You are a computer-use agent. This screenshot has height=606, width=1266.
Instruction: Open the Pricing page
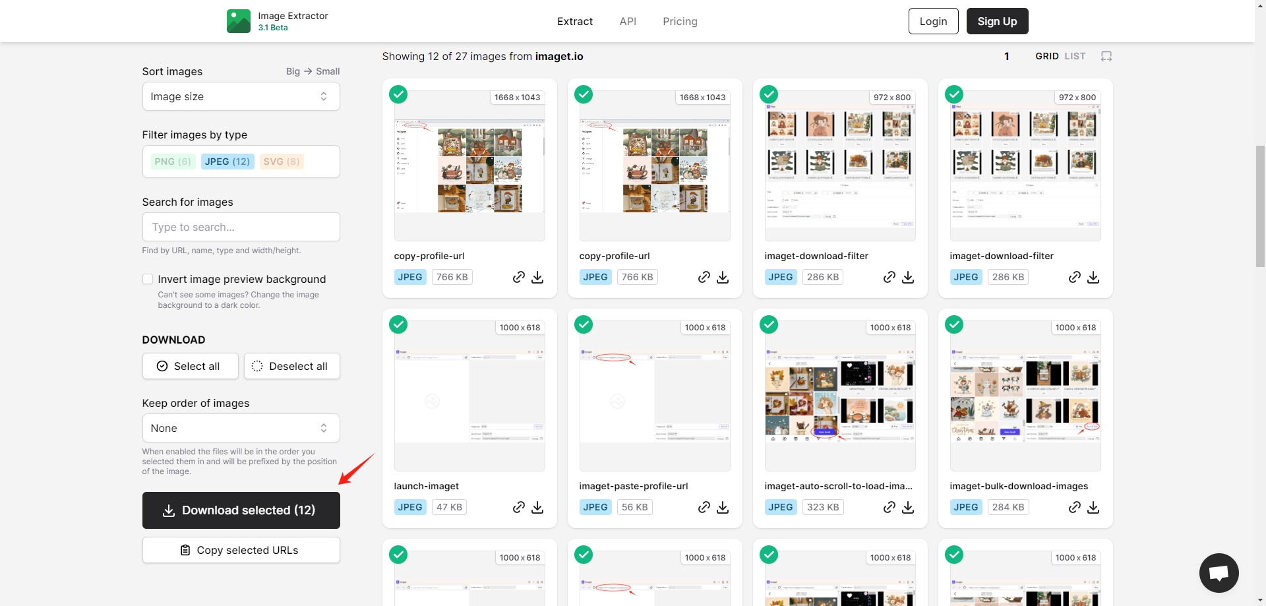[680, 21]
